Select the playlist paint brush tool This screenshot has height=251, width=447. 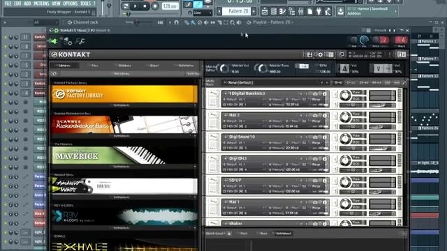193,22
